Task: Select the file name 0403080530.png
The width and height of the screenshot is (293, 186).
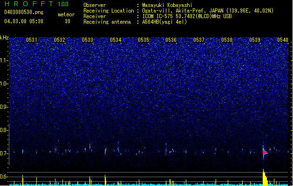Action: pos(24,12)
